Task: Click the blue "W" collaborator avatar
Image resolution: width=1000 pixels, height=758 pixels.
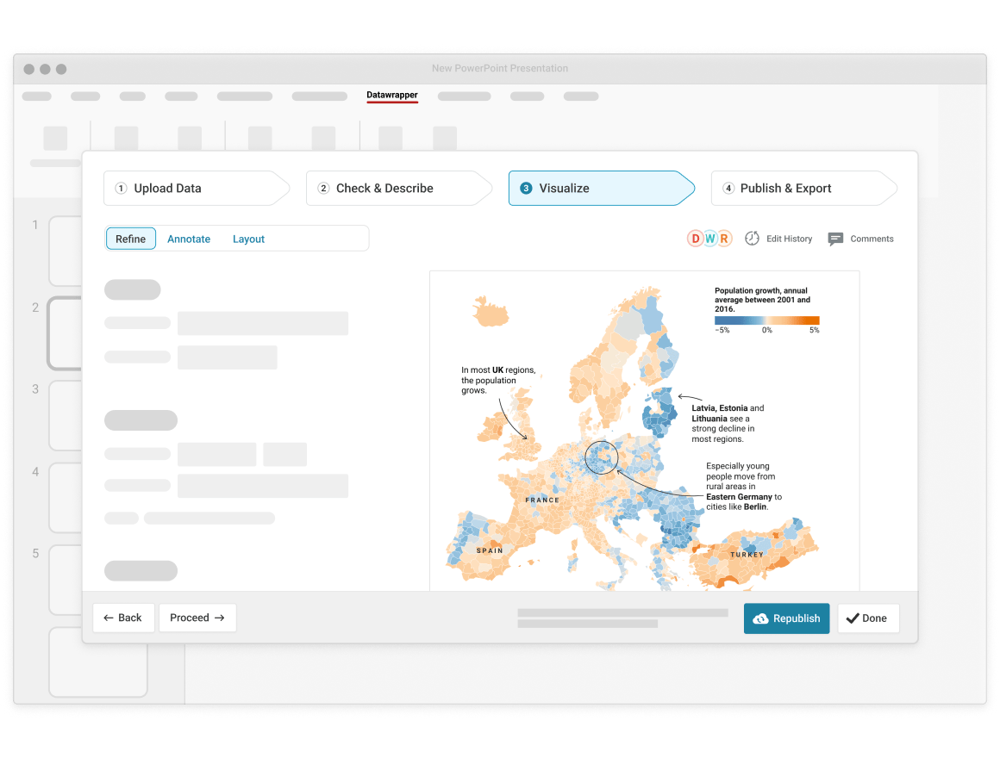Action: [709, 238]
